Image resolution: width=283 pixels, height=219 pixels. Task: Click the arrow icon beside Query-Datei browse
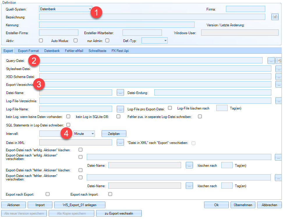(279, 60)
